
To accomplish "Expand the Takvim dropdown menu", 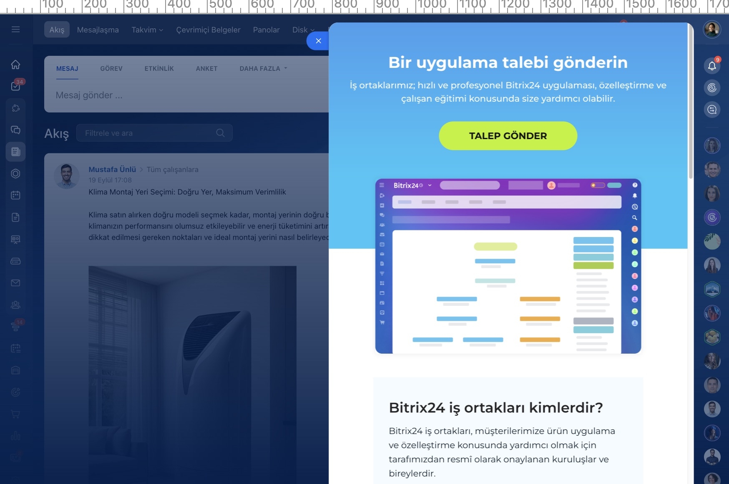I will point(147,30).
